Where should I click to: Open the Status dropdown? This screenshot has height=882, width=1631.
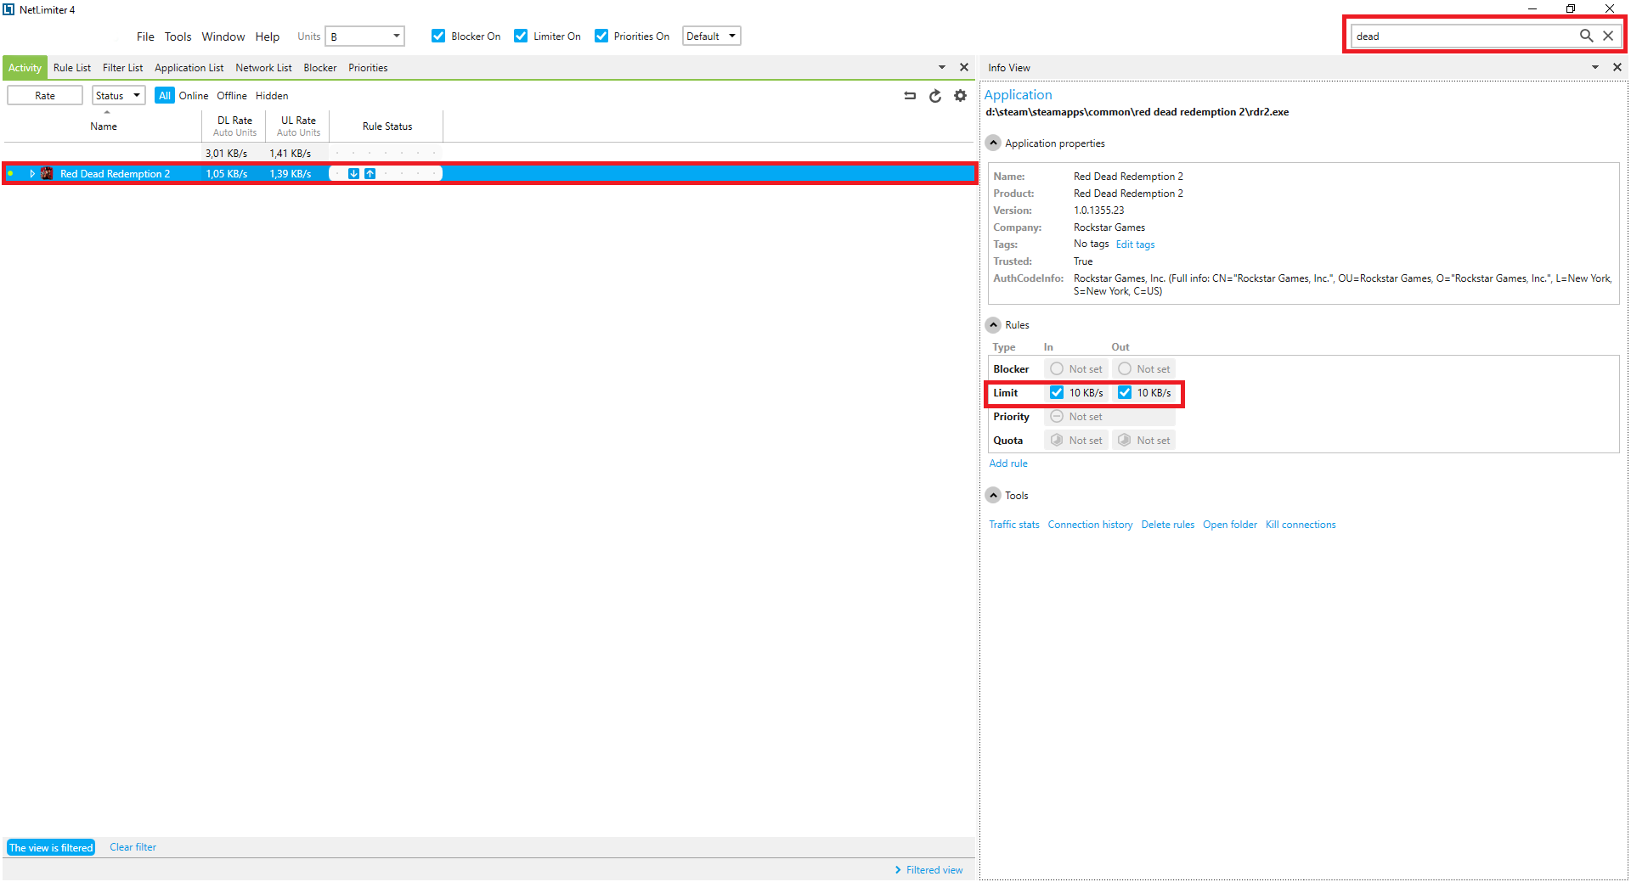click(119, 96)
